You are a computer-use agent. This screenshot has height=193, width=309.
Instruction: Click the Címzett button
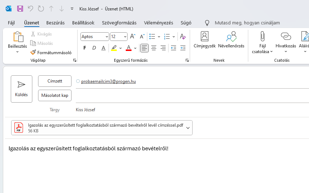click(55, 81)
